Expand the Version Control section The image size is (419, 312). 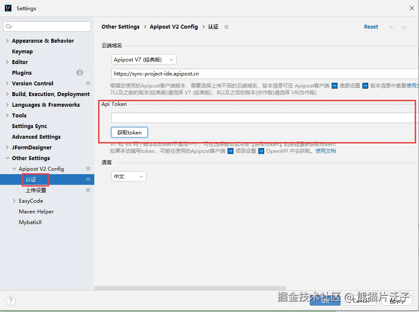(x=7, y=83)
